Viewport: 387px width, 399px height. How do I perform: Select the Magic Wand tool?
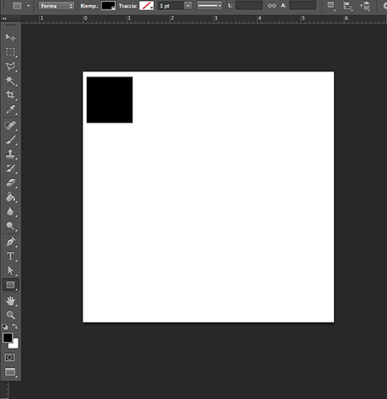point(10,81)
